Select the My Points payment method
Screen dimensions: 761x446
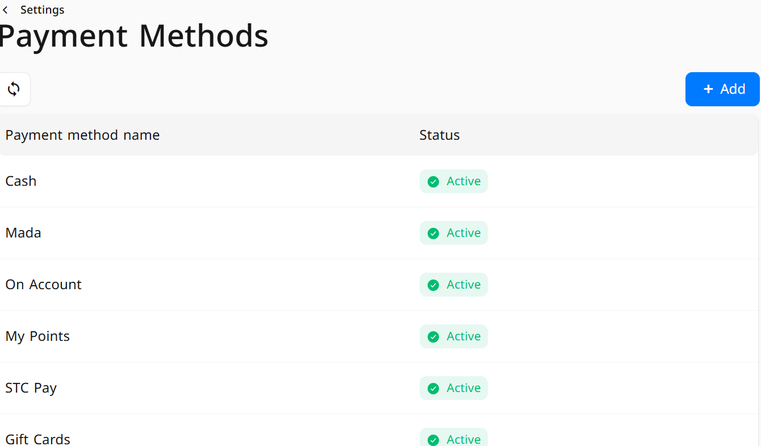(x=379, y=336)
